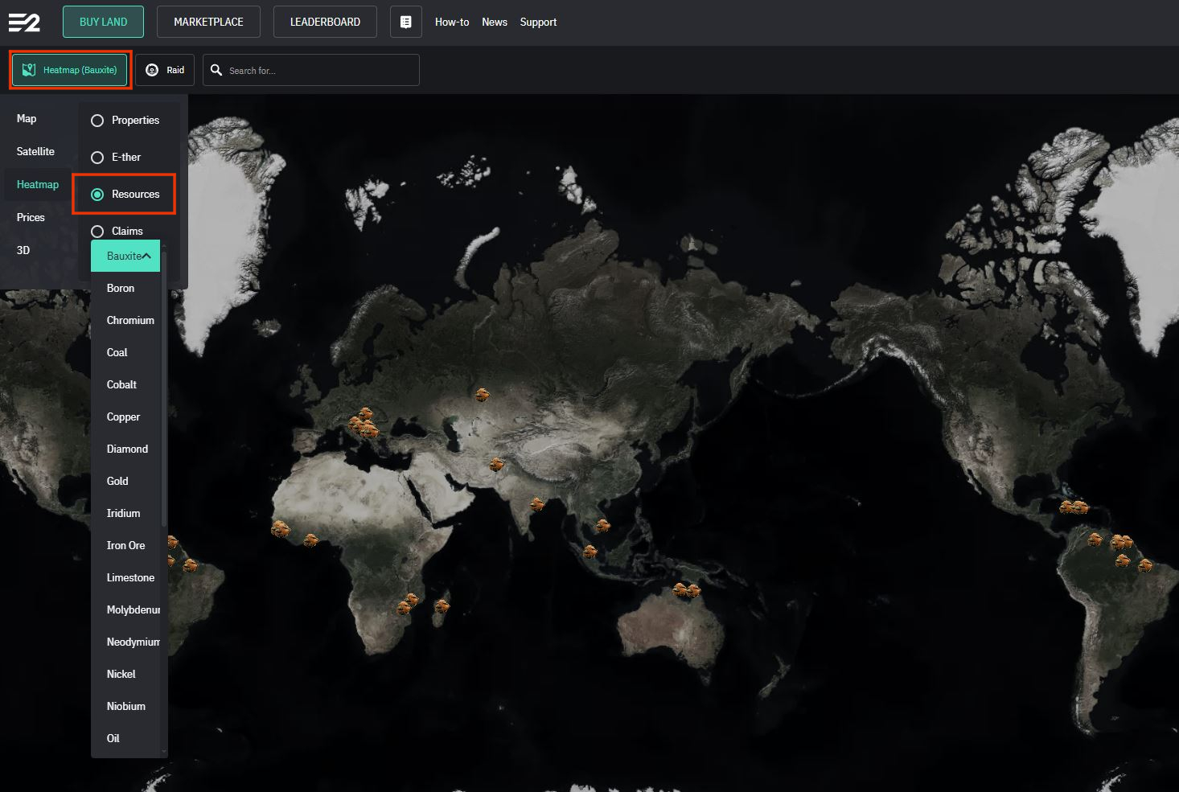
Task: Click the Earth 2 logo icon
Action: pos(24,23)
